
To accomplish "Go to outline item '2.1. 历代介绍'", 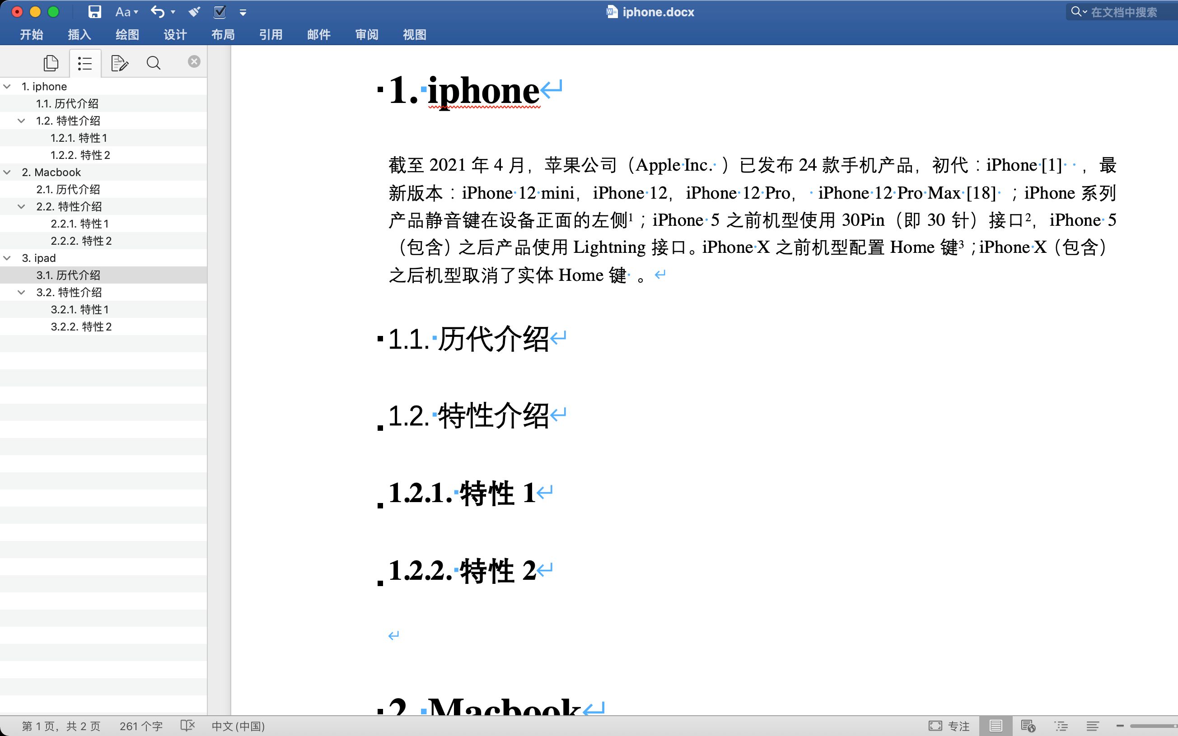I will [x=68, y=189].
